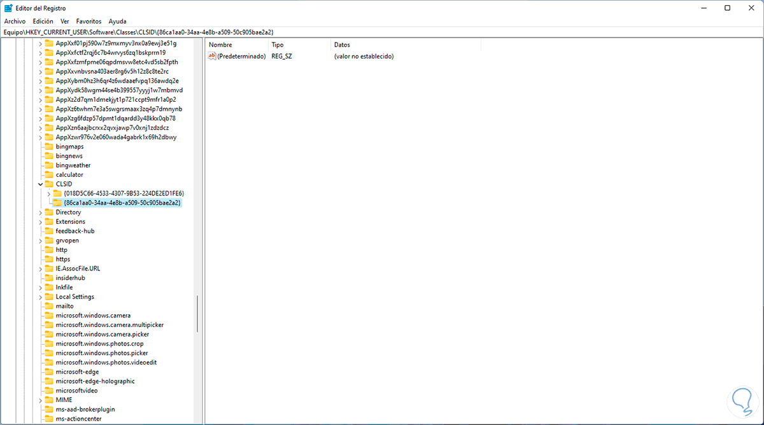Image resolution: width=764 pixels, height=425 pixels.
Task: Click the folder icon of {018D5C66-4533-4307-9B53-224DE2ED1FE6}
Action: tap(58, 193)
